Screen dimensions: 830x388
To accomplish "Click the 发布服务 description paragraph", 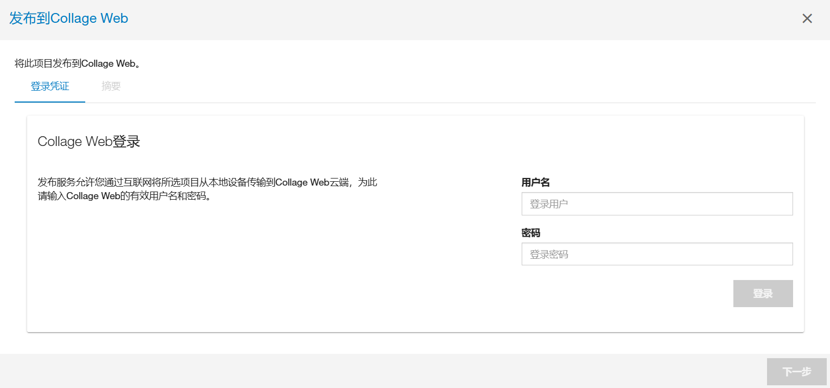I will click(207, 182).
